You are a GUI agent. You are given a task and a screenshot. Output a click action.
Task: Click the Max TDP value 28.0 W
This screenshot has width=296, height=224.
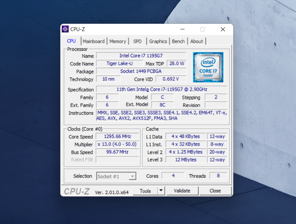click(x=177, y=64)
